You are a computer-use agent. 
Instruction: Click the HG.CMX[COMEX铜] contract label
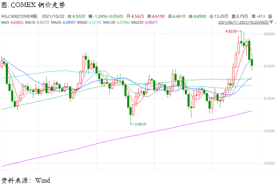pos(19,16)
